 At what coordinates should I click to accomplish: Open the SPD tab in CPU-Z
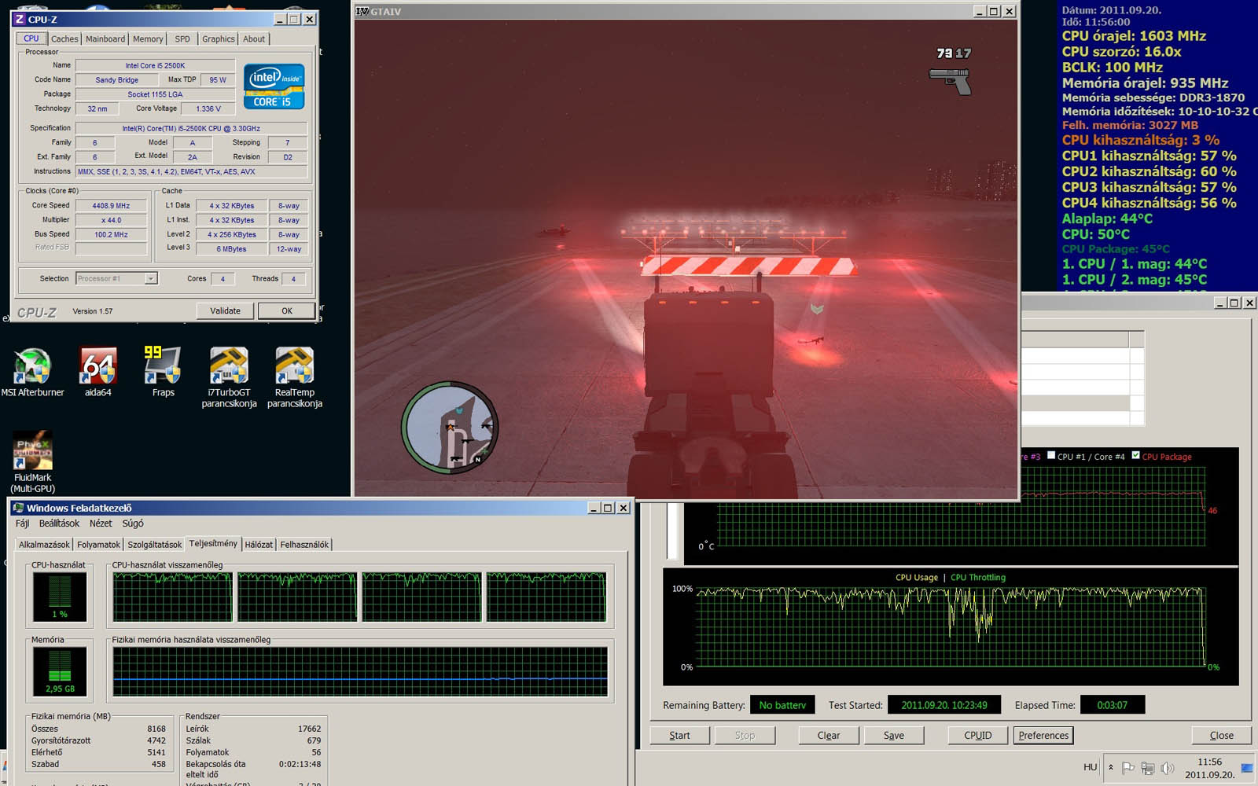tap(182, 39)
